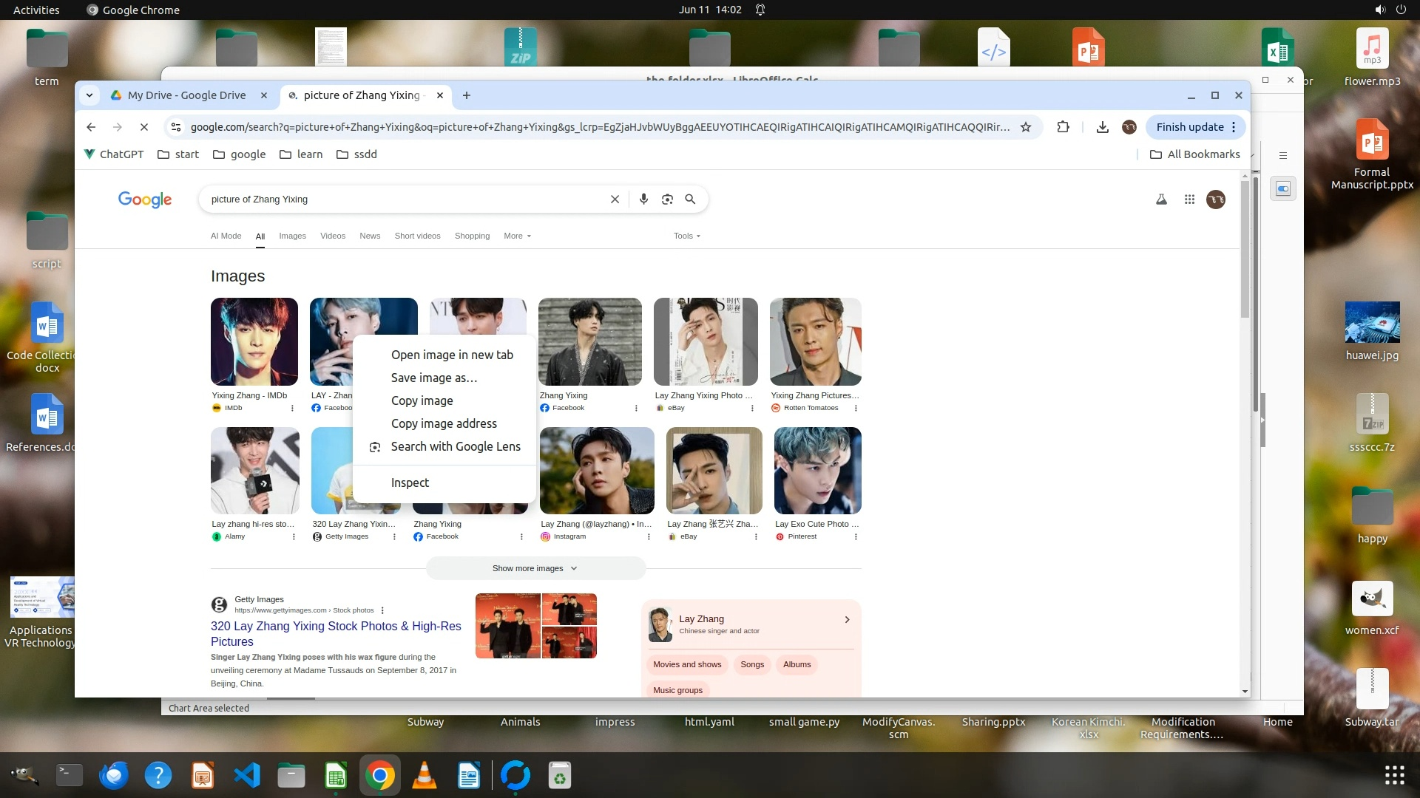Click the Google apps grid icon
Screen dimensions: 1420x798
[x=1189, y=199]
